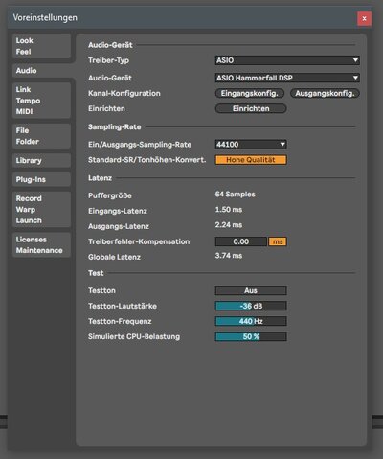The height and width of the screenshot is (459, 383).
Task: Toggle the Testton Aus switch
Action: click(251, 290)
